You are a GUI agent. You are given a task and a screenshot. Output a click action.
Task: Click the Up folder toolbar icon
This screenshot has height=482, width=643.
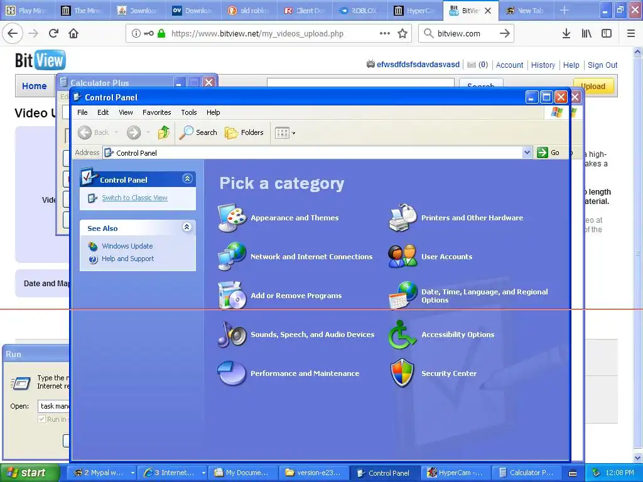pos(164,132)
